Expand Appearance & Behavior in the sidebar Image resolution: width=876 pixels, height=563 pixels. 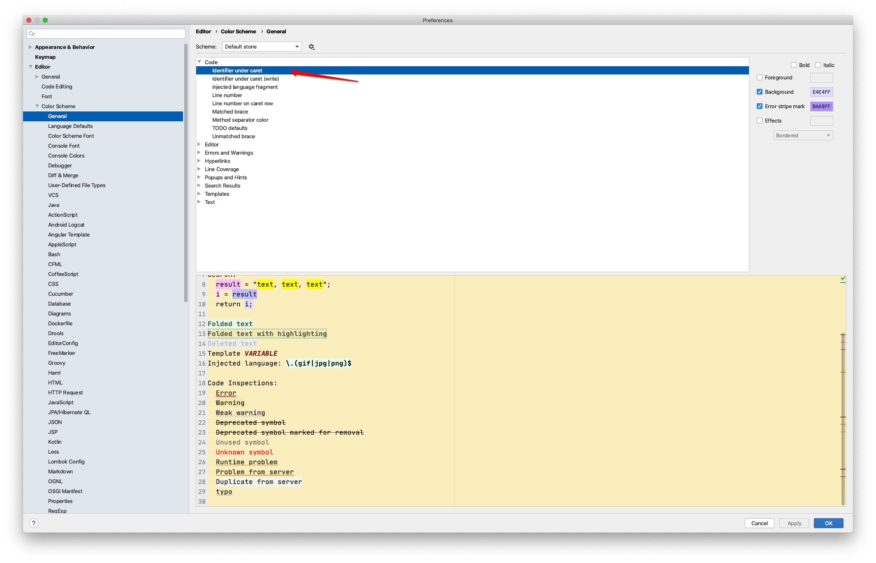(x=30, y=47)
